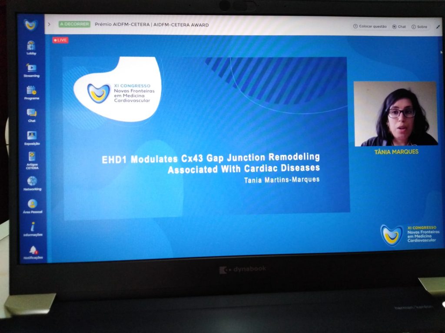
Task: Click the congress logo at sidebar top
Action: click(x=31, y=25)
